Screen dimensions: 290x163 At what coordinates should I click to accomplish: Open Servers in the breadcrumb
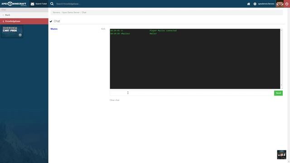pos(56,12)
